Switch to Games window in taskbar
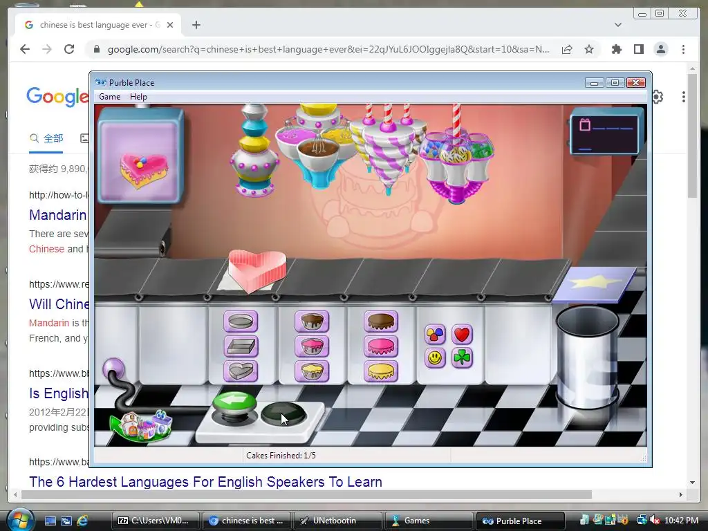 [429, 521]
